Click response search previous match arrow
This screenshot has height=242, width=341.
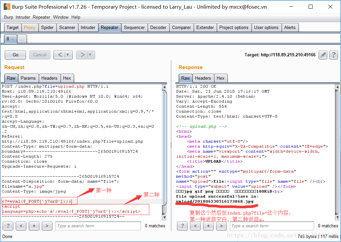coord(195,226)
